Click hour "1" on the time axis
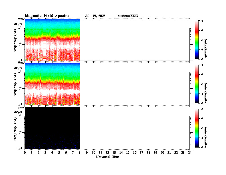Viewport: 226px width, 175px height. click(x=32, y=153)
